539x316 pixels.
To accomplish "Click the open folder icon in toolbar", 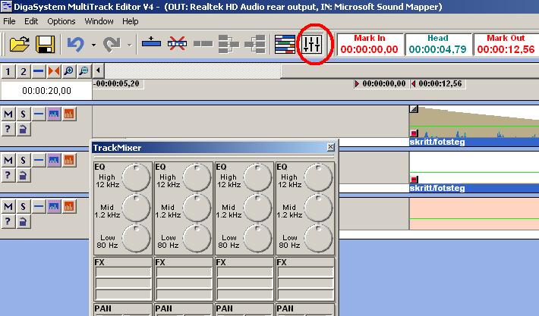I will coord(19,44).
